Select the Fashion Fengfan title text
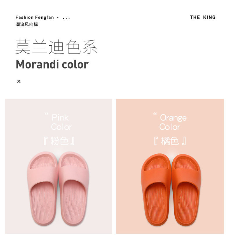The height and width of the screenshot is (236, 230). 35,17
